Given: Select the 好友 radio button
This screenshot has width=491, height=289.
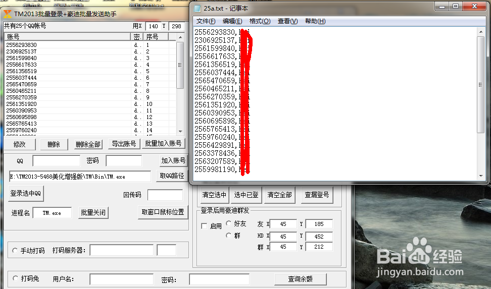Looking at the screenshot, I should click(x=229, y=223).
